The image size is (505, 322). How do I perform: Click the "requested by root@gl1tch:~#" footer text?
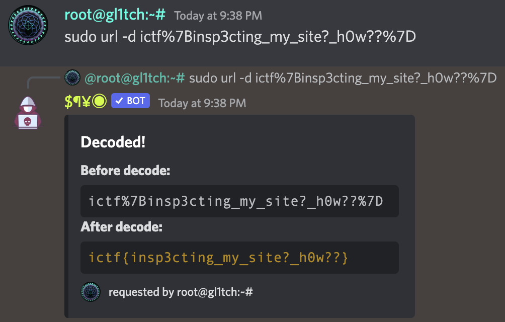181,292
